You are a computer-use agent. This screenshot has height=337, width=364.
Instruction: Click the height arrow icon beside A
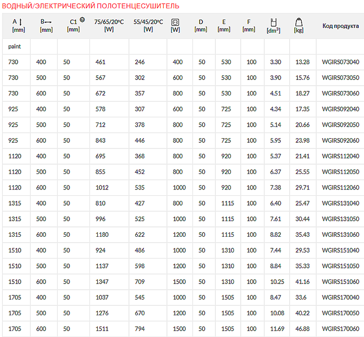20,22
